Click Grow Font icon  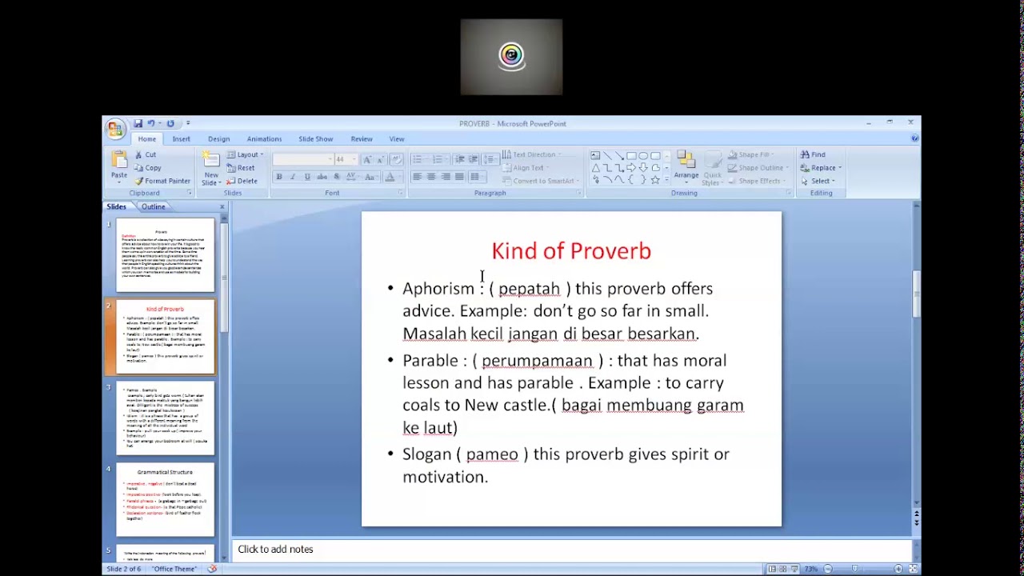tap(367, 159)
